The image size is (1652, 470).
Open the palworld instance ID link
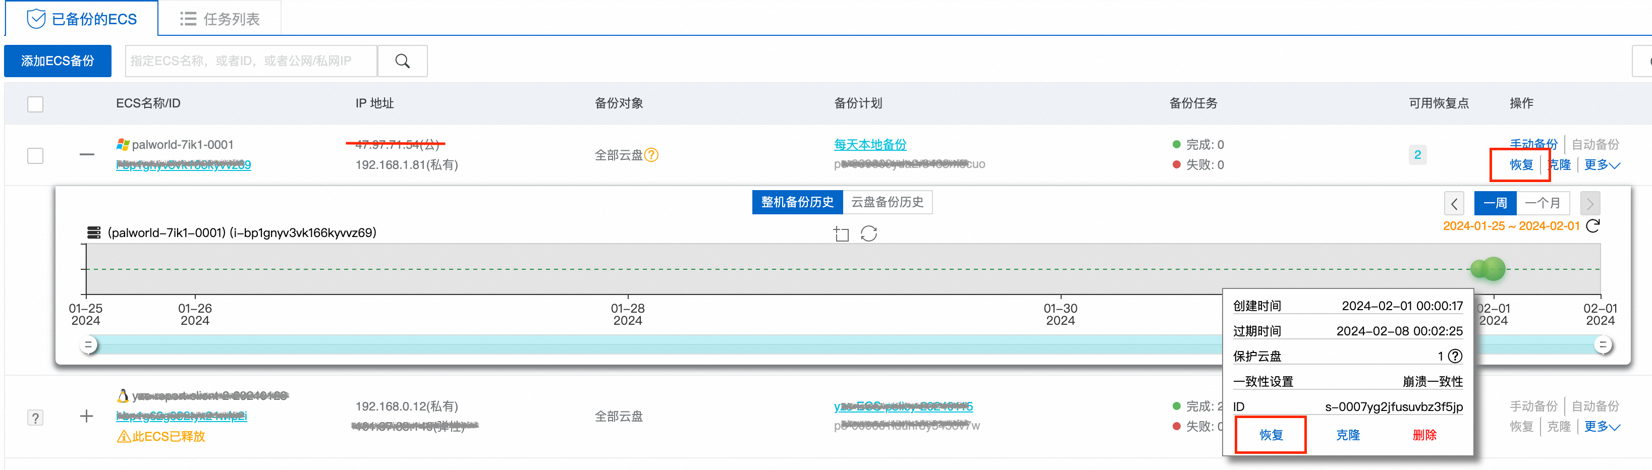point(183,165)
